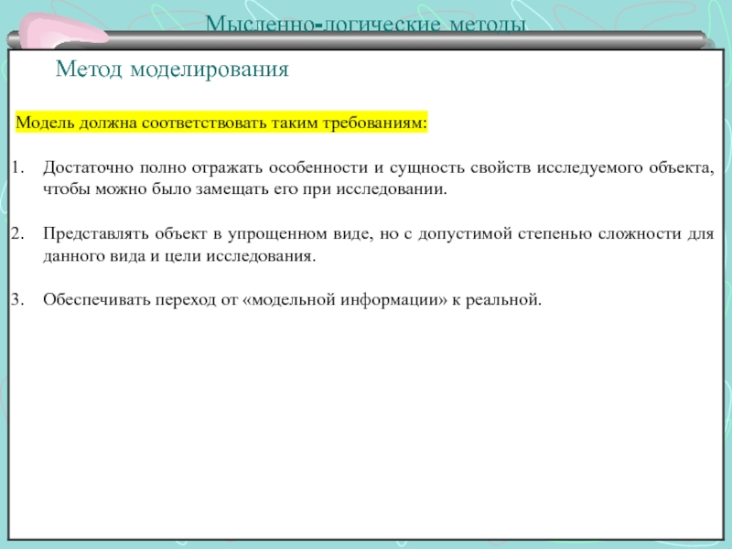The width and height of the screenshot is (732, 549).
Task: Click the highlighted line 'Модель должна соответствовать таким требованиям:'
Action: pyautogui.click(x=221, y=123)
